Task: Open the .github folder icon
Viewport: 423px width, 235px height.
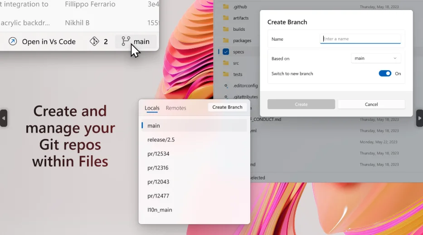Action: tap(226, 7)
